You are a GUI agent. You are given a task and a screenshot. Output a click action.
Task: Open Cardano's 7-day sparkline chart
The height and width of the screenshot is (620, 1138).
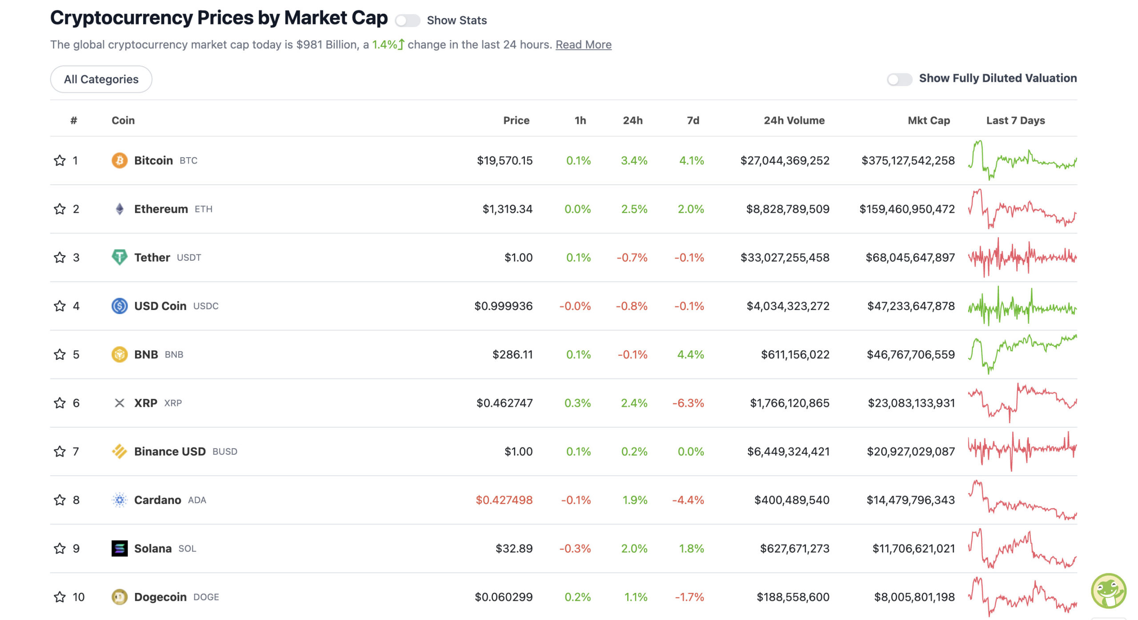[1022, 500]
